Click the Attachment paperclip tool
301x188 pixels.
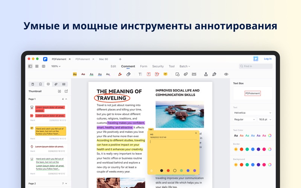pyautogui.click(x=185, y=74)
